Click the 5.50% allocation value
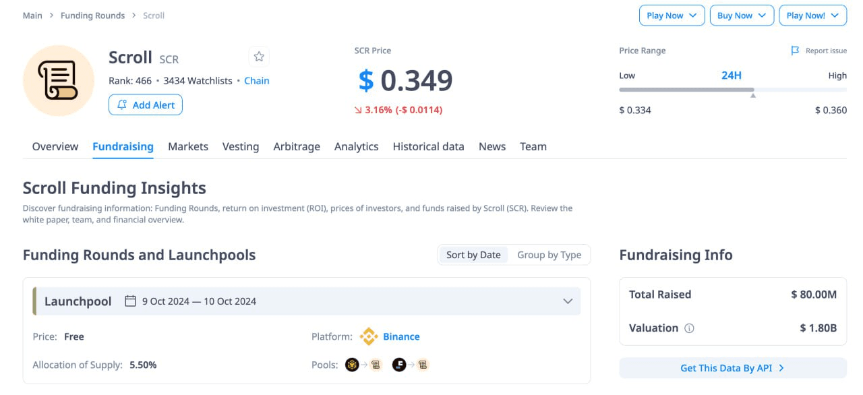Image resolution: width=863 pixels, height=395 pixels. 143,365
